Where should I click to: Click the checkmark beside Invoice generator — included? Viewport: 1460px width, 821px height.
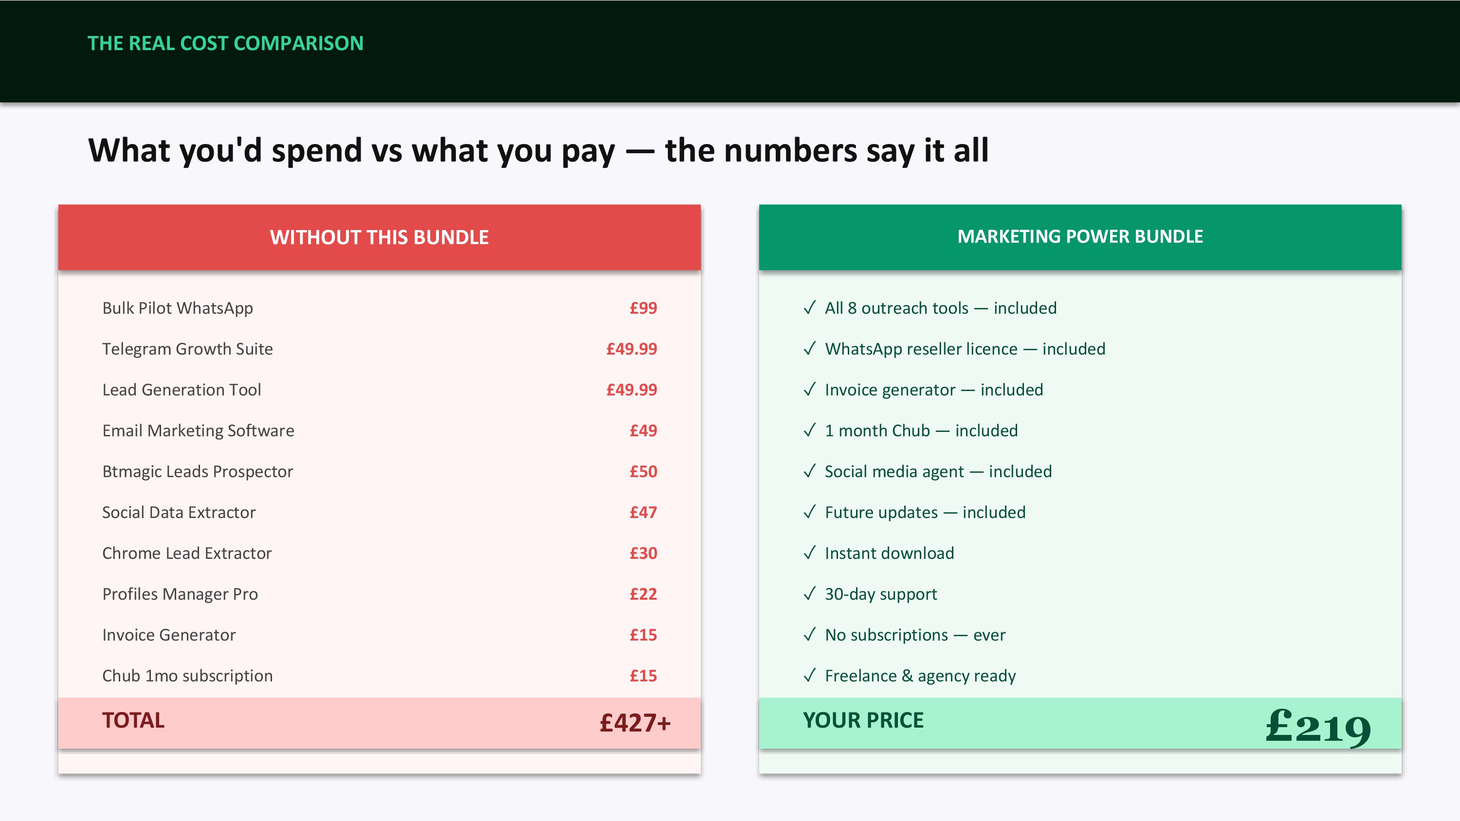click(x=809, y=389)
